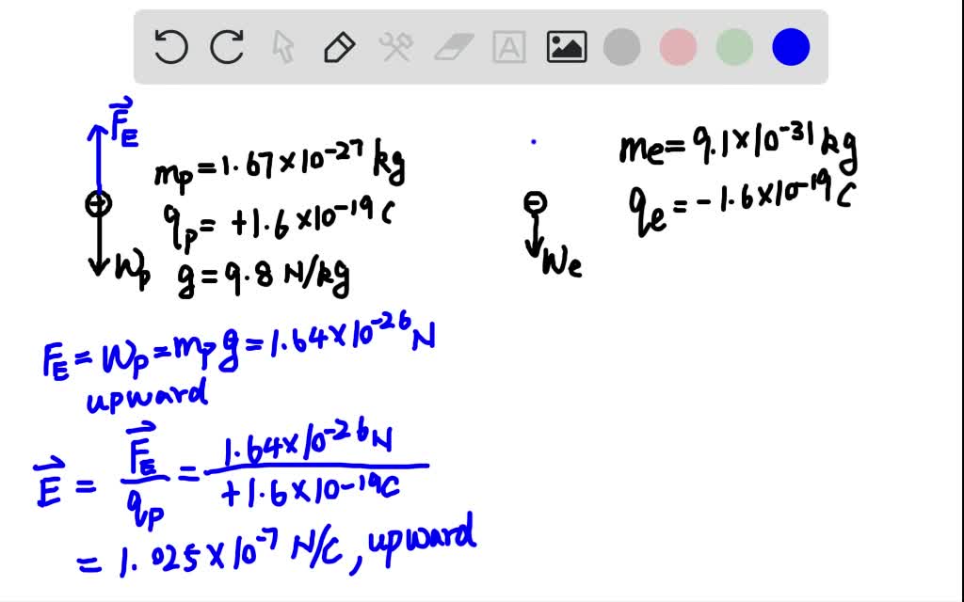Undo the last drawn stroke
This screenshot has width=964, height=602.
tap(169, 45)
